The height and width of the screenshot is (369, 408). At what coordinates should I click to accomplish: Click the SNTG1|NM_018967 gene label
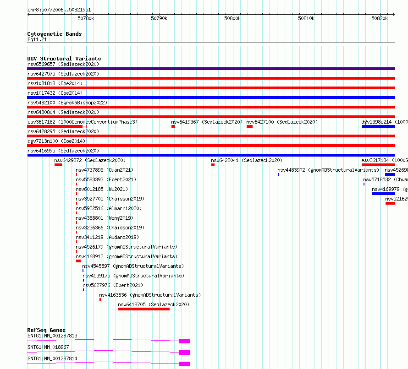tap(48, 347)
